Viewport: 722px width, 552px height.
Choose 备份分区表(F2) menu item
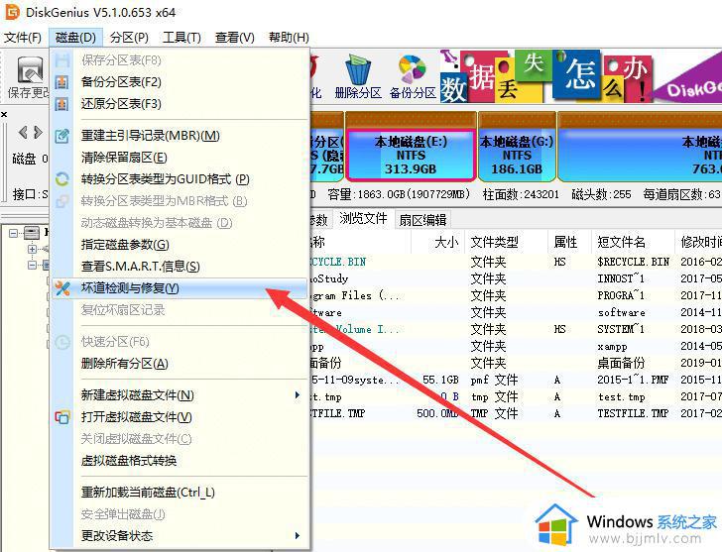[180, 82]
